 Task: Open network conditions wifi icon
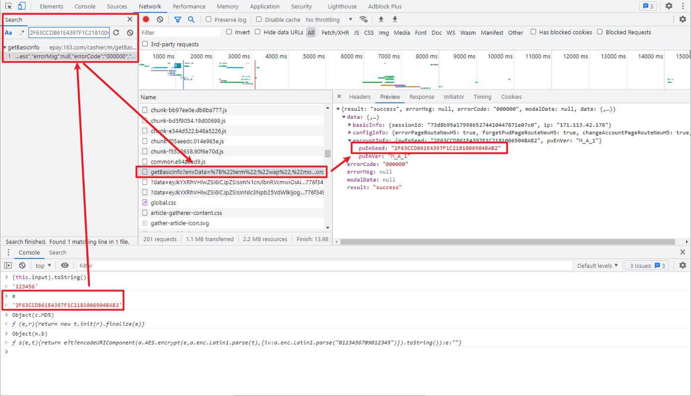point(363,19)
